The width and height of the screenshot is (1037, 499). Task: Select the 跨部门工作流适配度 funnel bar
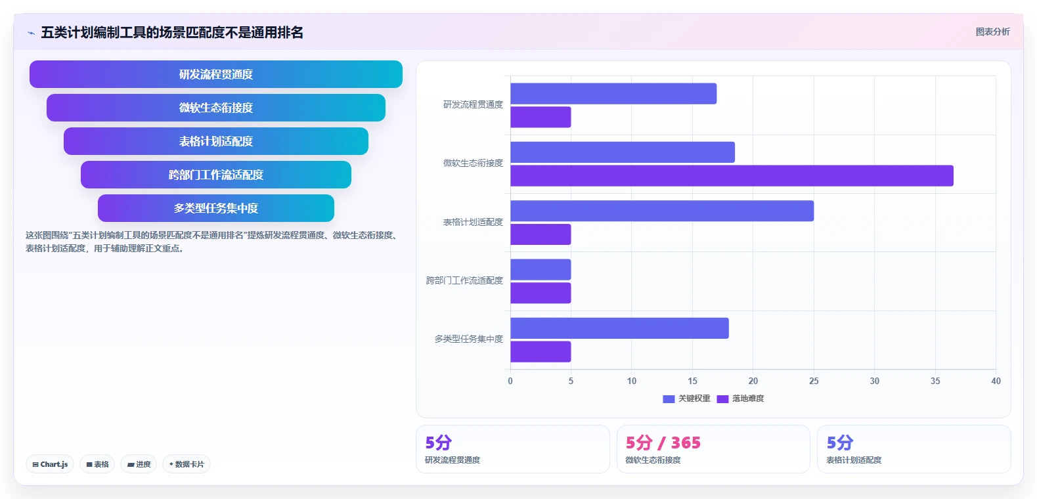pos(216,175)
